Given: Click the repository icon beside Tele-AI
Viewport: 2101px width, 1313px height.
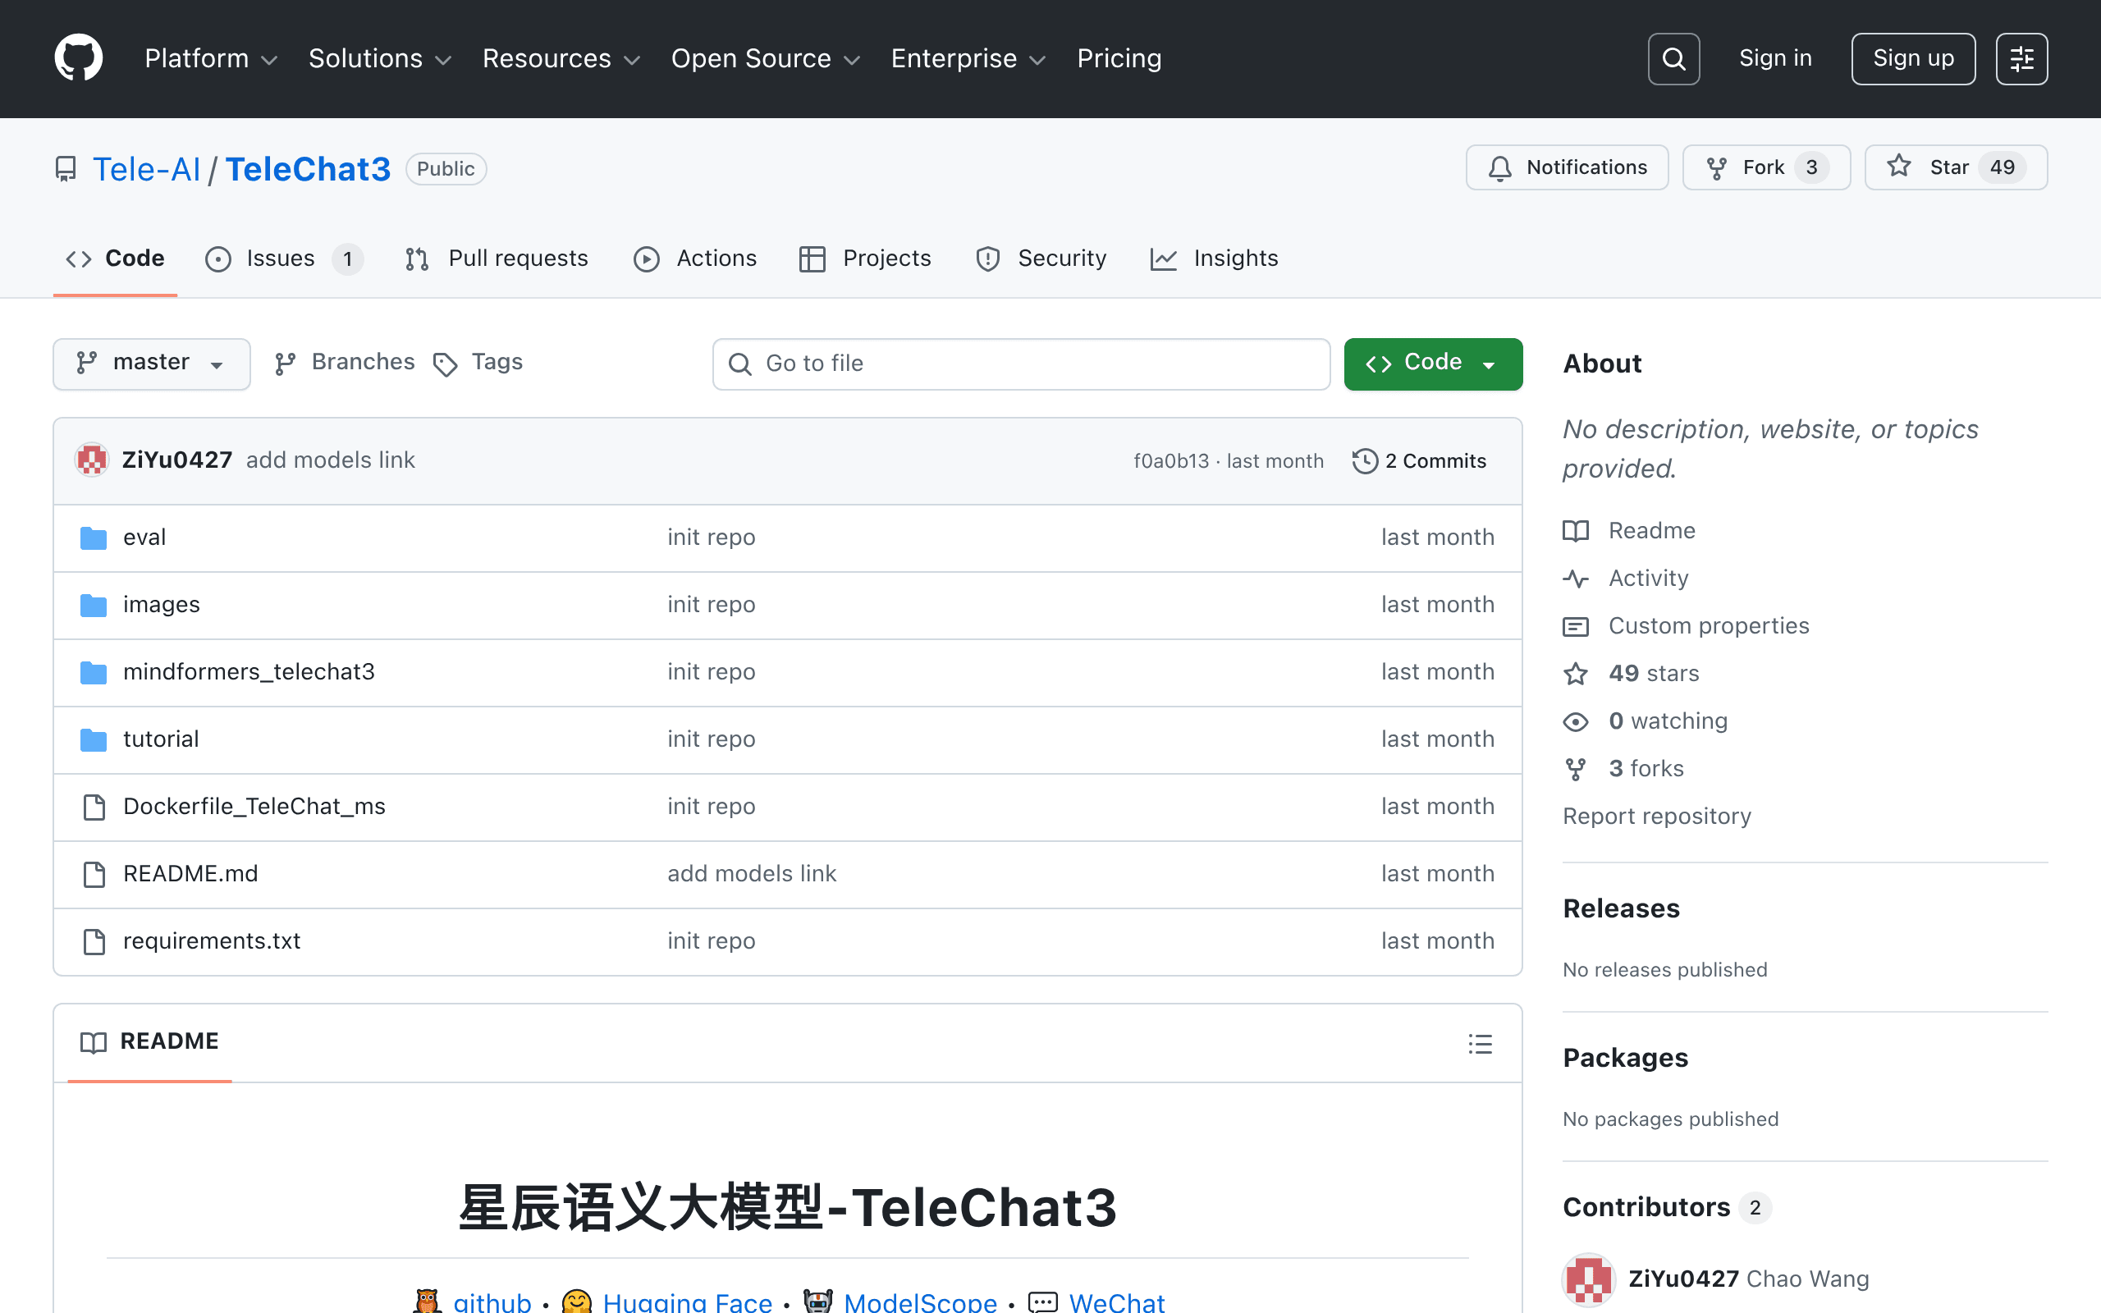Looking at the screenshot, I should coord(66,169).
